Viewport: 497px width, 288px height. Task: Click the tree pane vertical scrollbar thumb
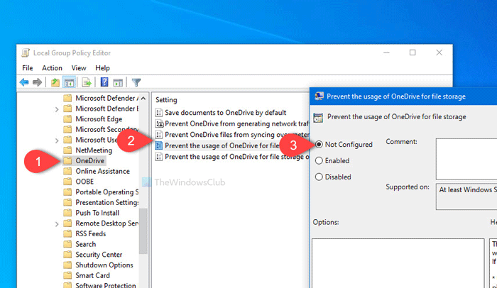click(x=143, y=231)
